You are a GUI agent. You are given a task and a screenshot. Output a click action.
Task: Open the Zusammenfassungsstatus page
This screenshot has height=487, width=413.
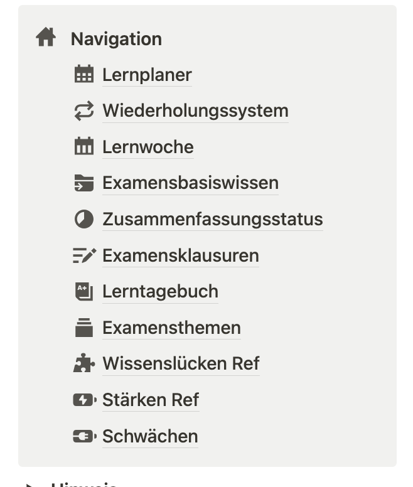coord(212,220)
